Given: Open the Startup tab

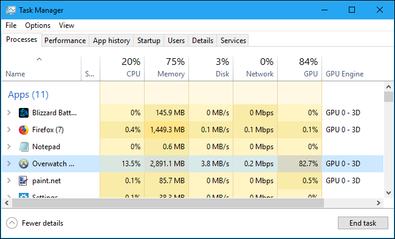Looking at the screenshot, I should point(149,41).
